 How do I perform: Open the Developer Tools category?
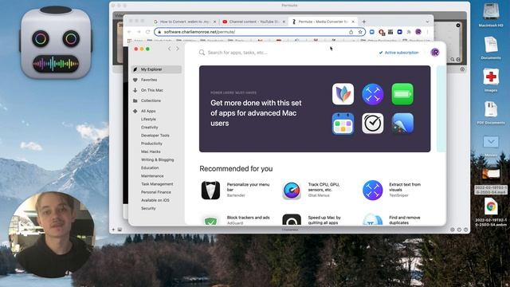155,136
